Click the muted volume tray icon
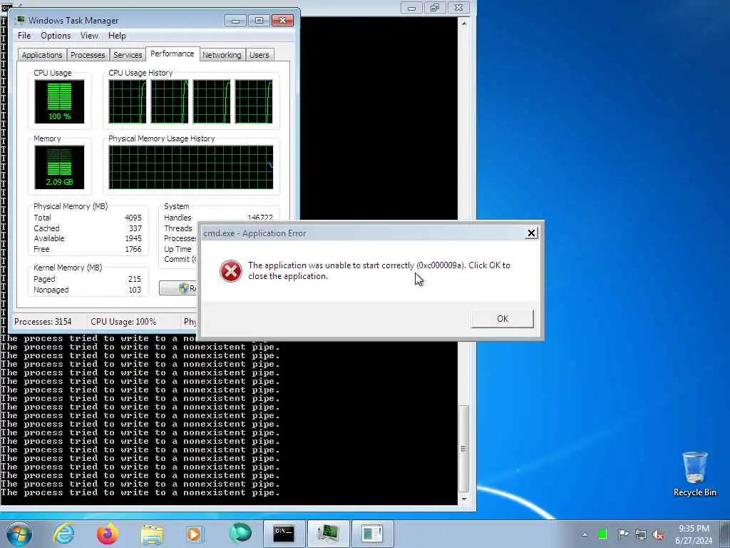 coord(658,534)
